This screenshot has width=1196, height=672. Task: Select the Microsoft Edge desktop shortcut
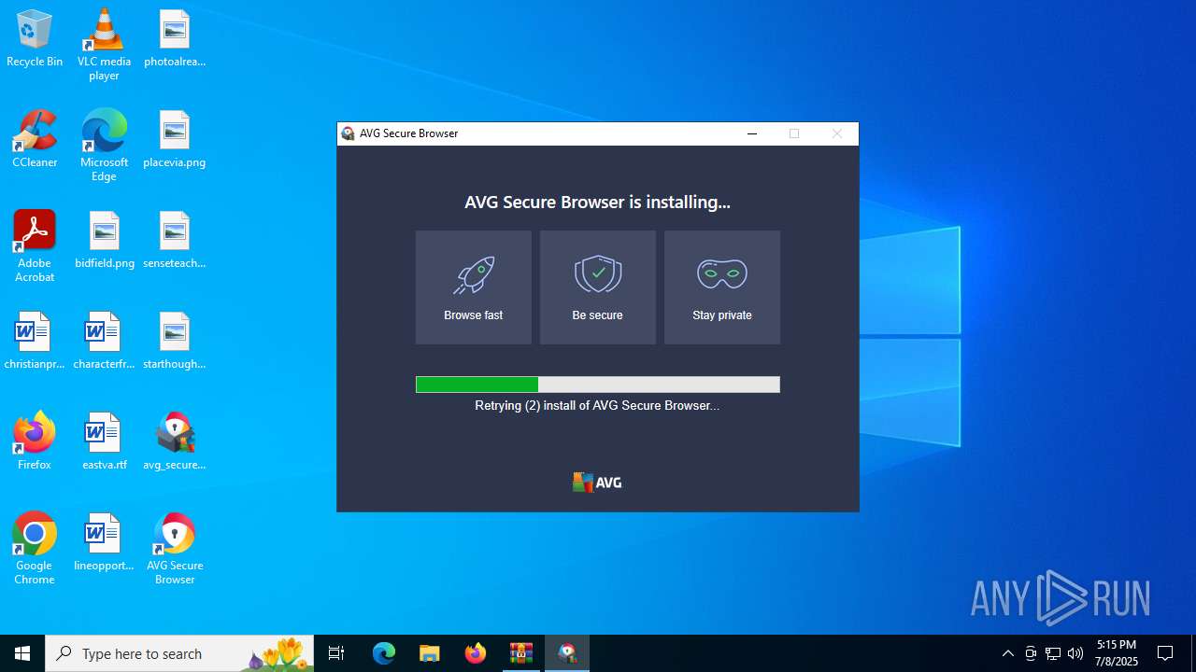pyautogui.click(x=104, y=146)
